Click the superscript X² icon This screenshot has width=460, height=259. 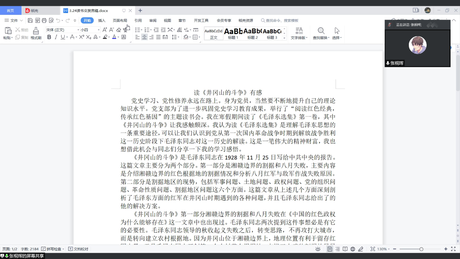[x=82, y=37]
